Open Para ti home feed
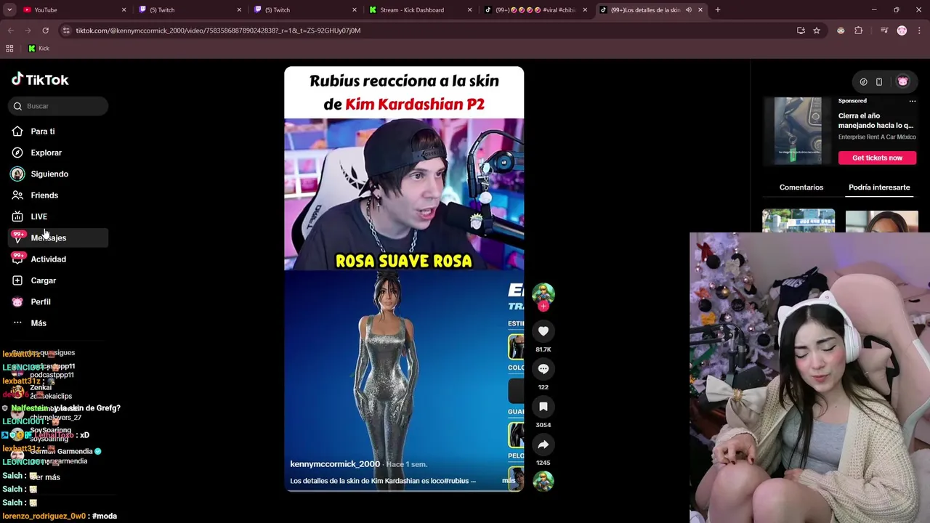 tap(43, 131)
